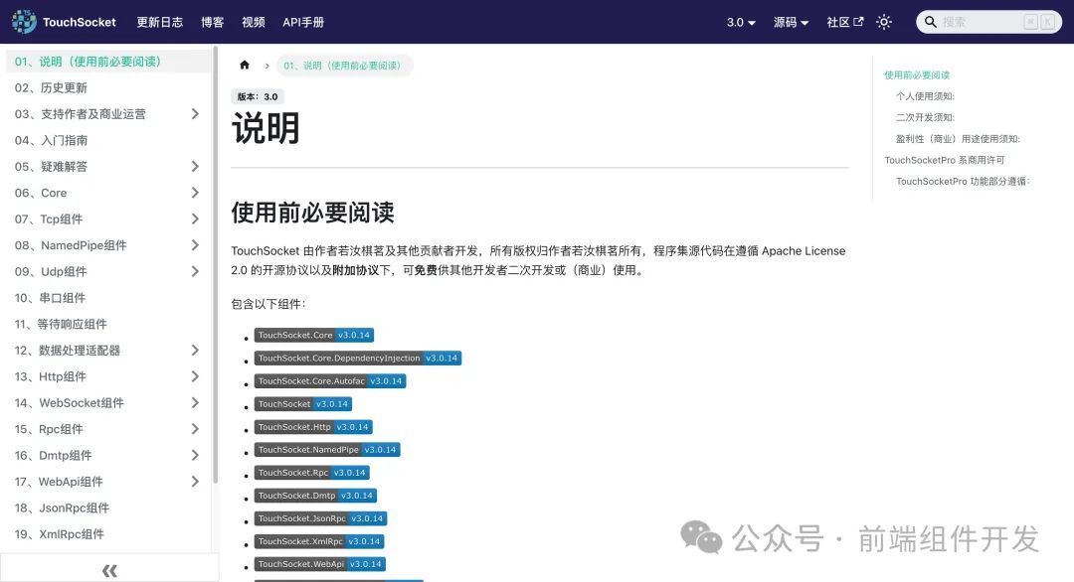Click the TouchSocket.Core.DependencyInjection badge
This screenshot has width=1074, height=582.
pyautogui.click(x=358, y=358)
